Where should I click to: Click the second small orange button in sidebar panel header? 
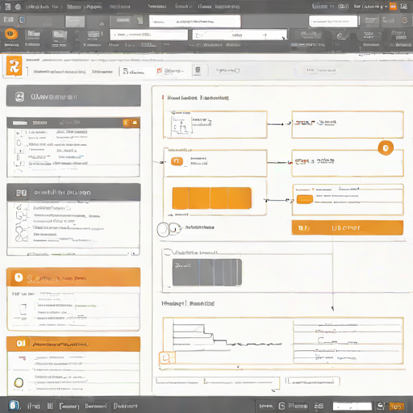(135, 123)
